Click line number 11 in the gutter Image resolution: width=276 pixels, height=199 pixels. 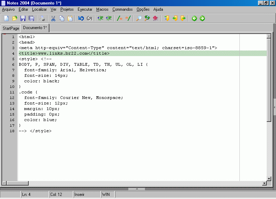coord(12,92)
